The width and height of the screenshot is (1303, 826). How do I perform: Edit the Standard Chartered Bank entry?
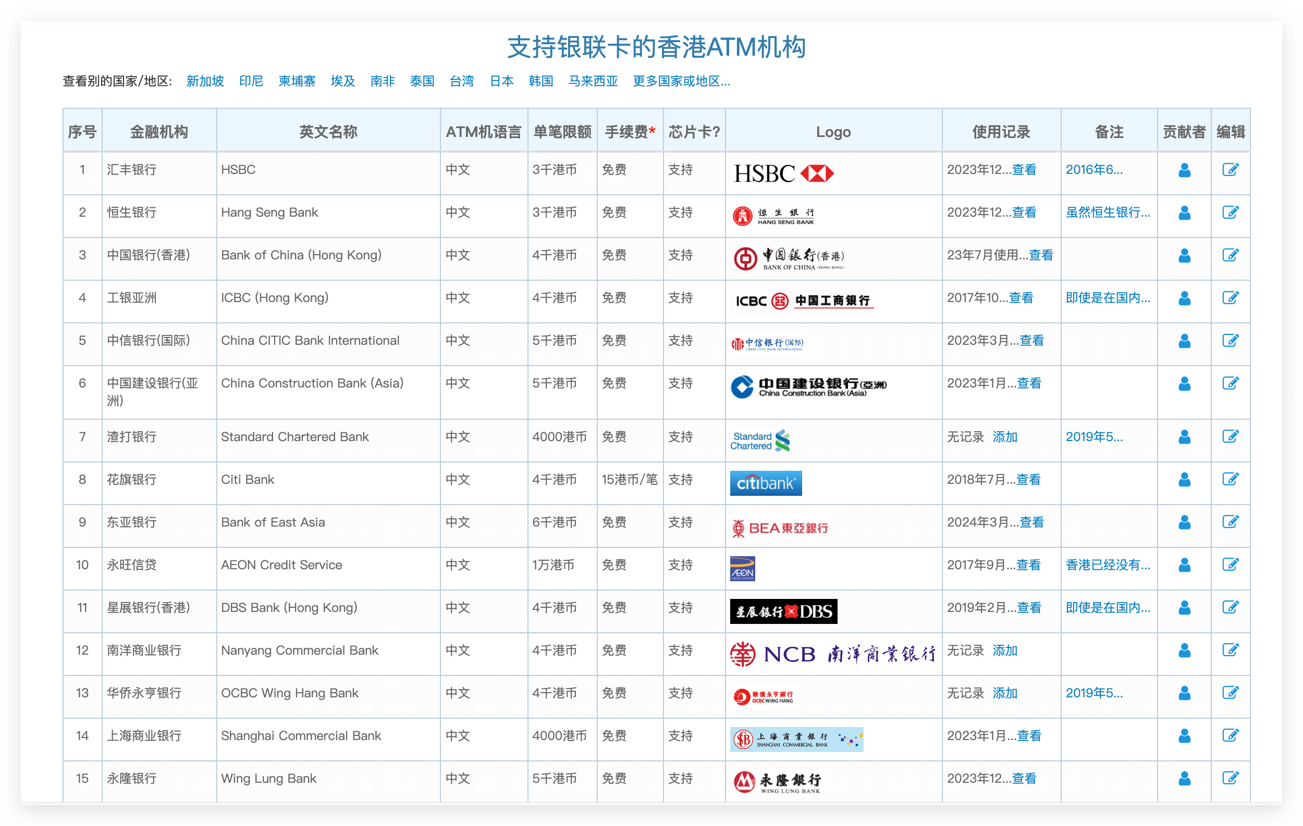[1230, 436]
